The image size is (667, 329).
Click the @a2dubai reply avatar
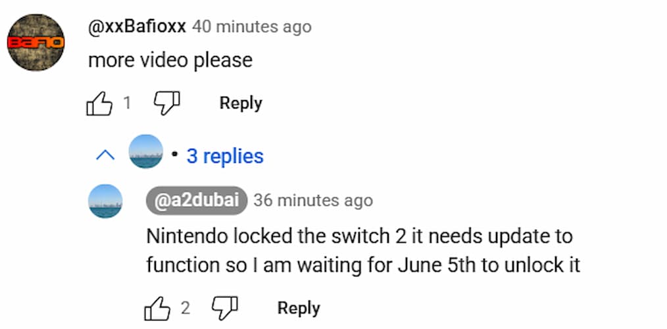[105, 201]
